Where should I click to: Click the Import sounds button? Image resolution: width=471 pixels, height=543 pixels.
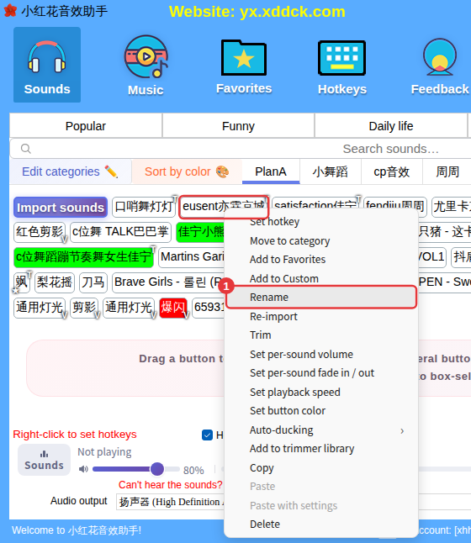click(x=61, y=208)
